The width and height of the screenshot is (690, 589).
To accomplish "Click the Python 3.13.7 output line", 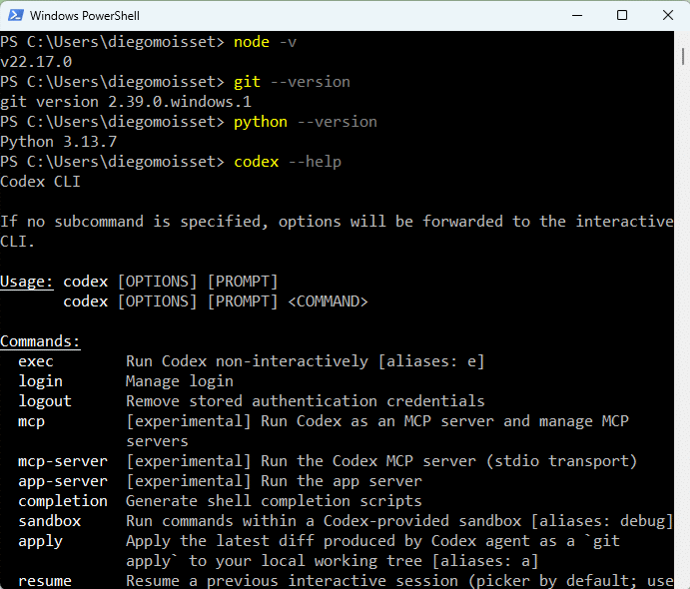I will (x=59, y=142).
